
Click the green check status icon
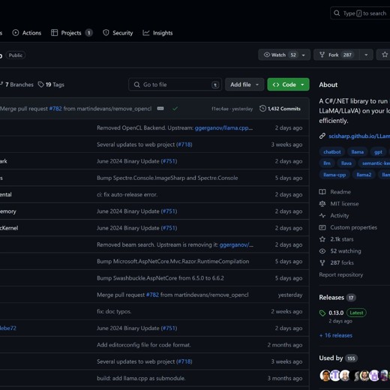175,109
